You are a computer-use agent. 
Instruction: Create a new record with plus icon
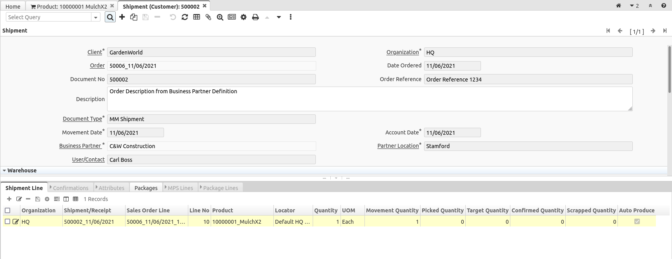point(122,17)
